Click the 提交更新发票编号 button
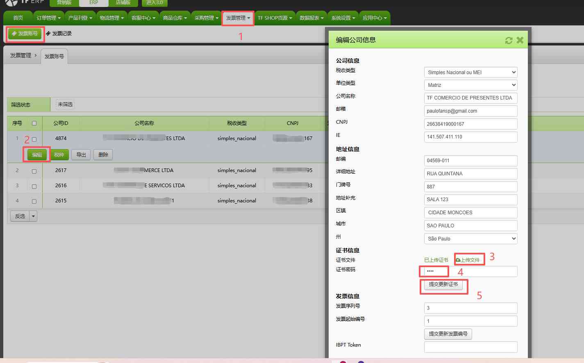 tap(448, 334)
